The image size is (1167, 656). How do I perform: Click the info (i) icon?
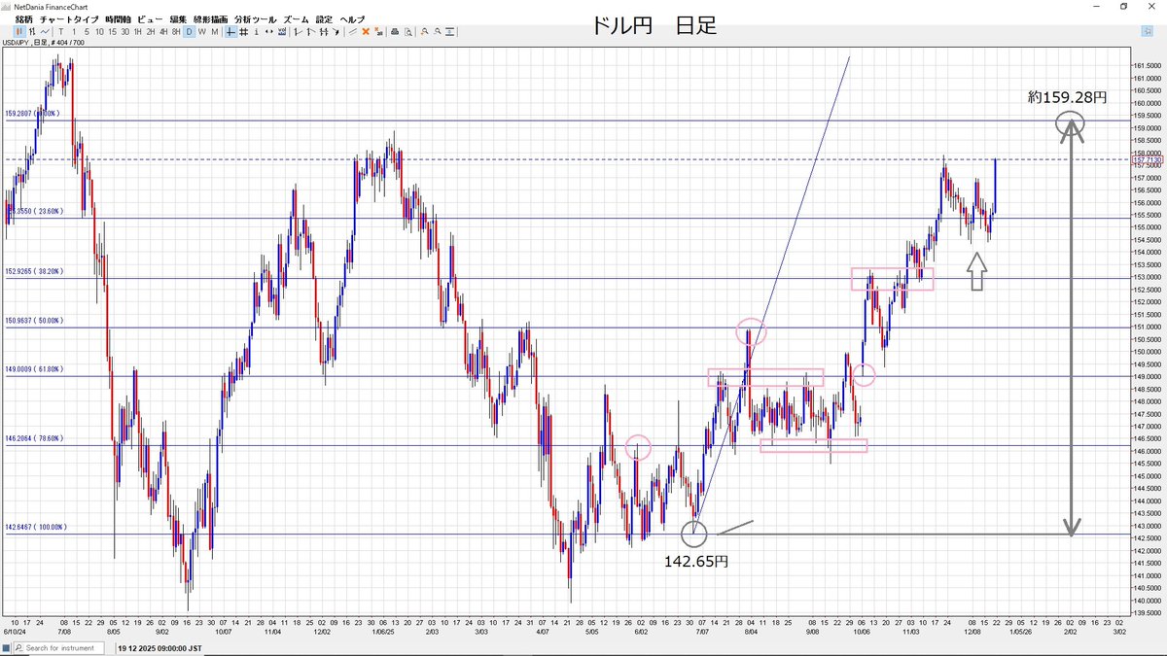pos(256,31)
